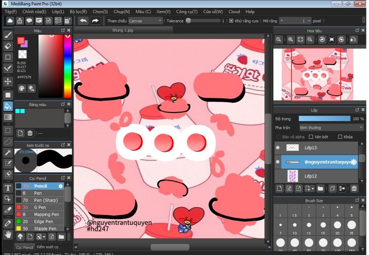The image size is (369, 255).
Task: Open the Tham chiếu Canvas dropdown
Action: (146, 21)
